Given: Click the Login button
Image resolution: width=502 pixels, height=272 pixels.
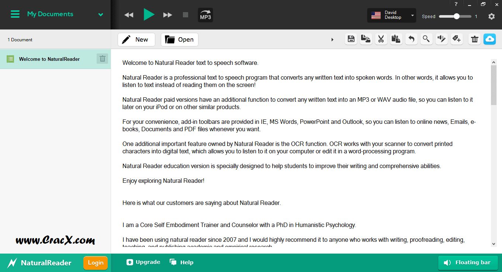Looking at the screenshot, I should tap(96, 263).
